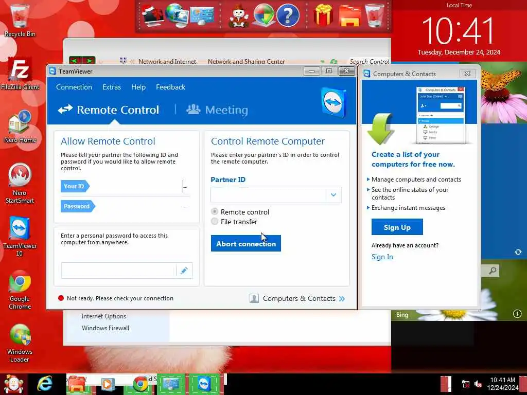Viewport: 527px width, 395px height.
Task: Close the Computers & Contacts panel
Action: [x=467, y=73]
